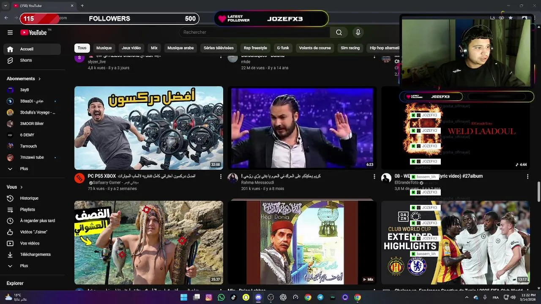Viewport: 541px width, 304px height.
Task: Go back with browser back arrow
Action: coord(6,18)
